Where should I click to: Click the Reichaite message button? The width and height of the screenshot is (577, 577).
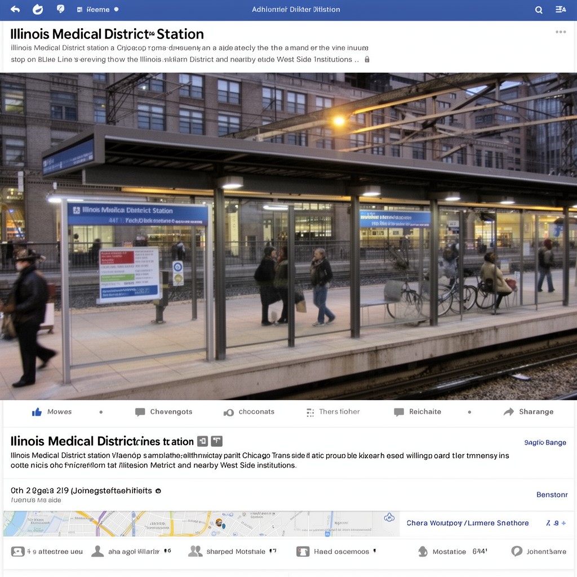coord(418,412)
